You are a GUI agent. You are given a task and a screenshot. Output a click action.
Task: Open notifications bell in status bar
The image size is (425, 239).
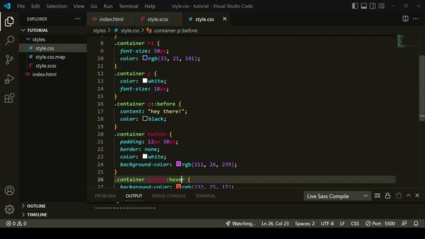[x=416, y=224]
